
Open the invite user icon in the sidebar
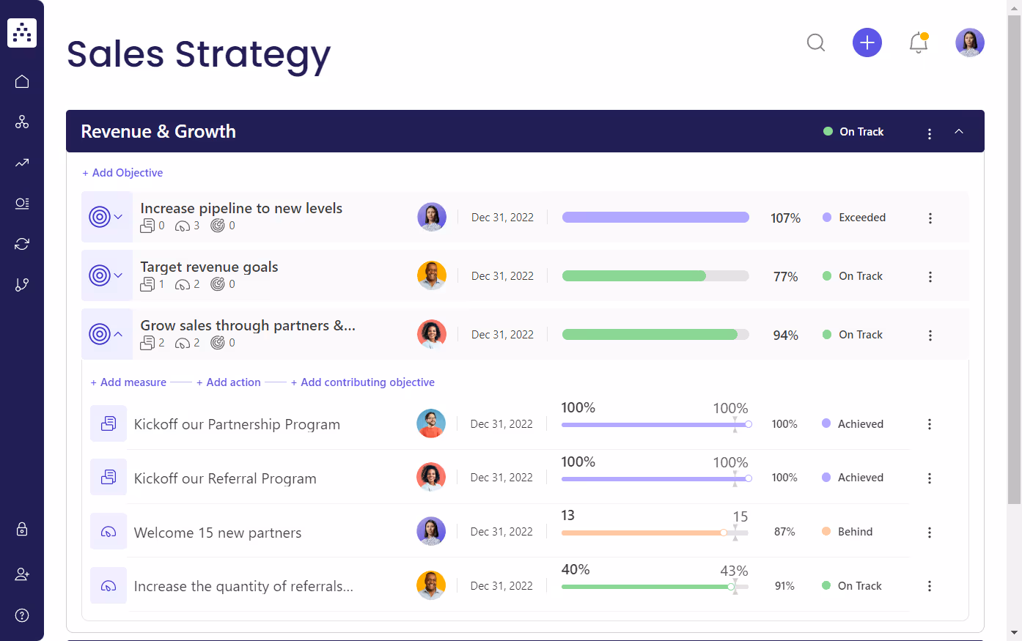pyautogui.click(x=21, y=574)
